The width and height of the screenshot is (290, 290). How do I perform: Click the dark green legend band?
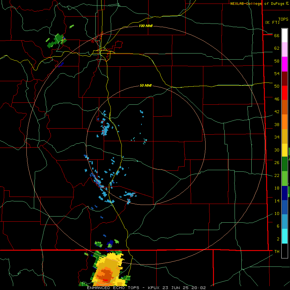[x=285, y=164]
